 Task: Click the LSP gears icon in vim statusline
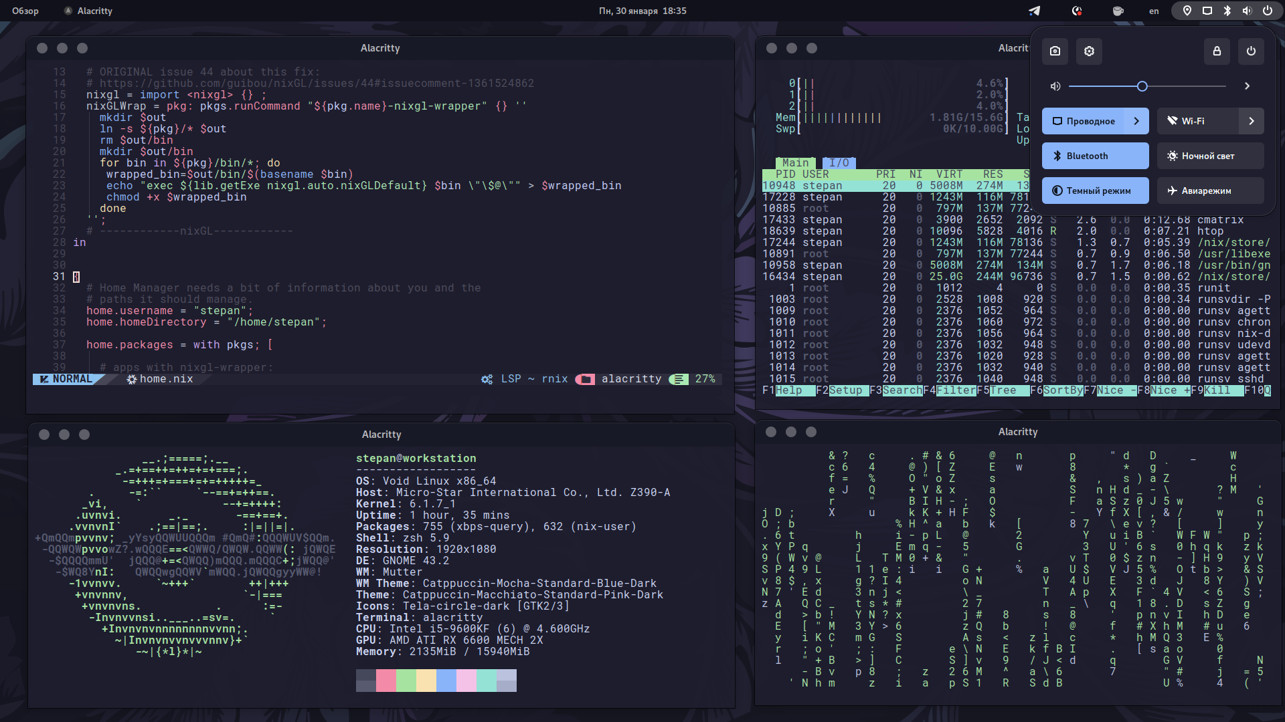487,379
